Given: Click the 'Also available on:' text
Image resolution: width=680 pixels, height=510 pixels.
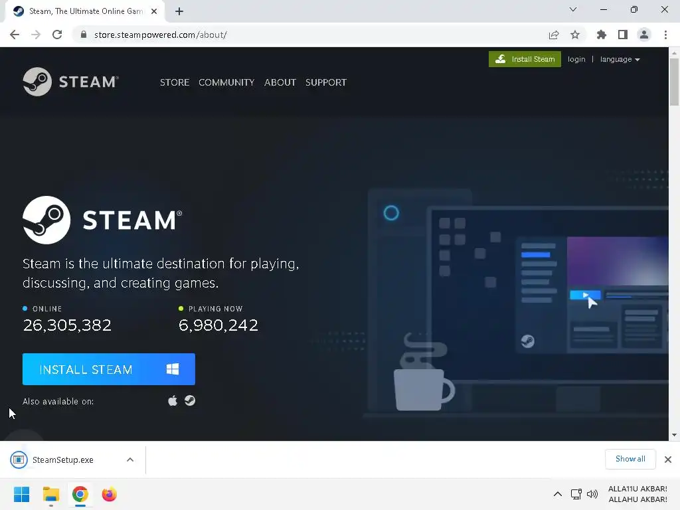Looking at the screenshot, I should click(x=58, y=402).
